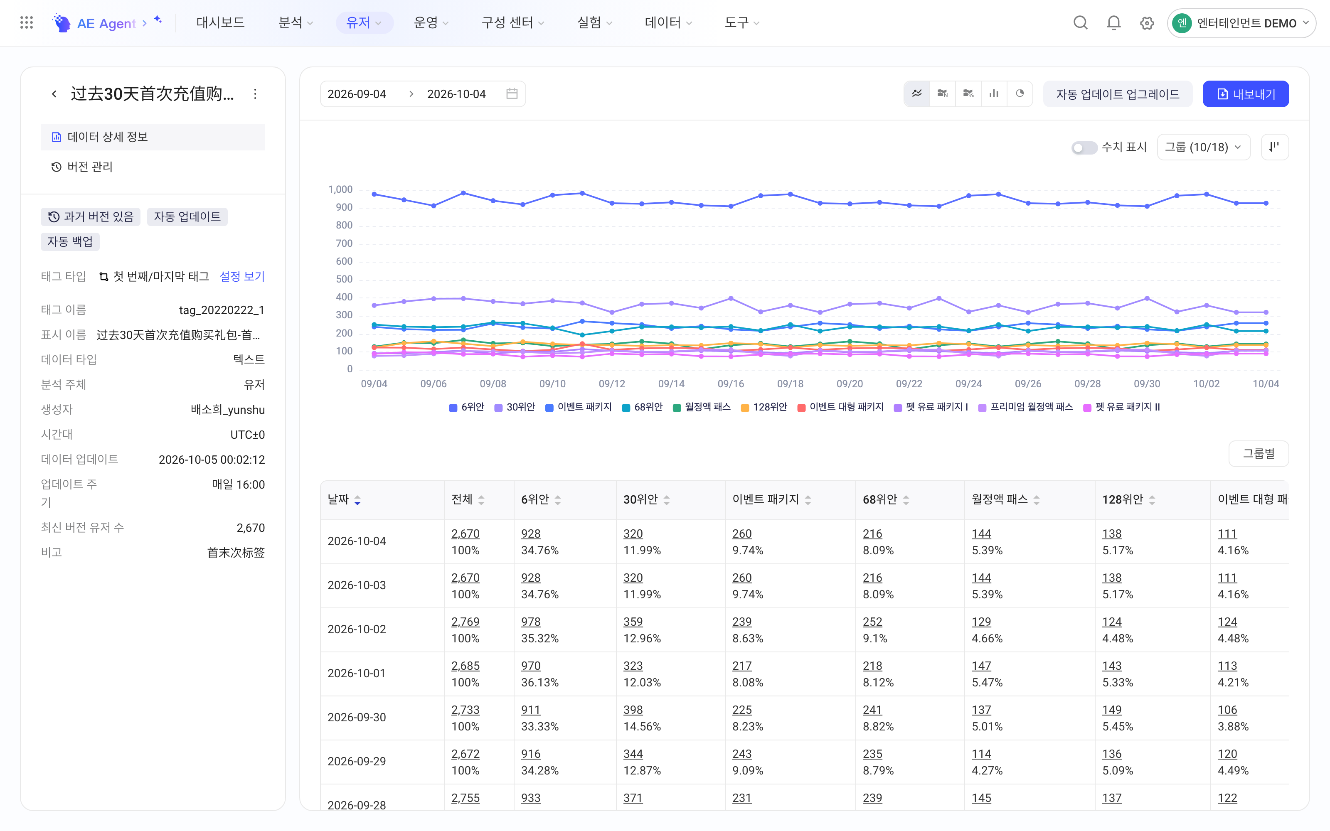The height and width of the screenshot is (831, 1330).
Task: Select 데이터 상세 정보 in sidebar
Action: coord(153,137)
